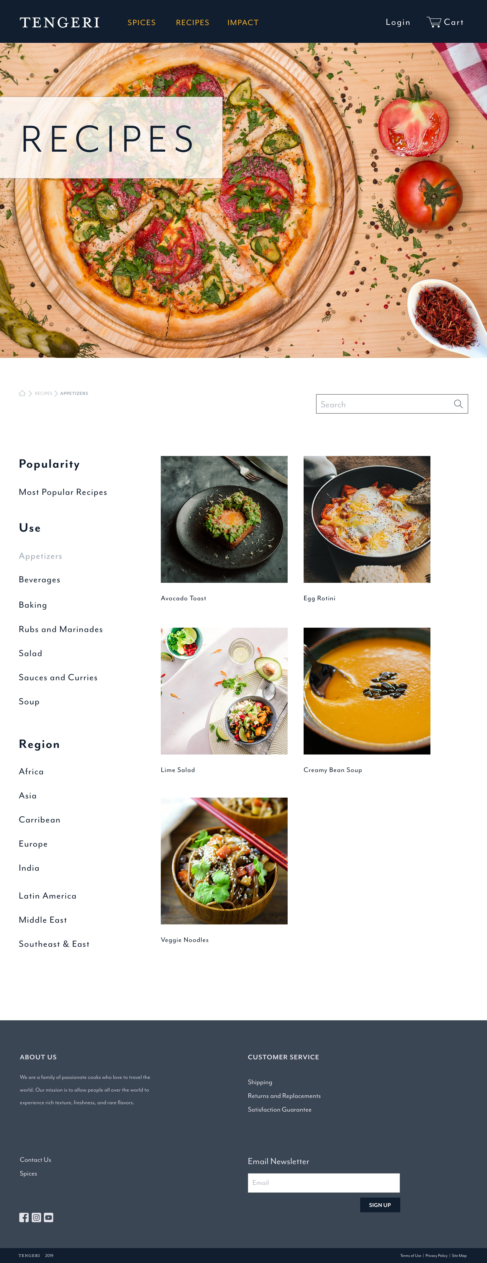Select the Latin America region
487x1263 pixels.
48,896
